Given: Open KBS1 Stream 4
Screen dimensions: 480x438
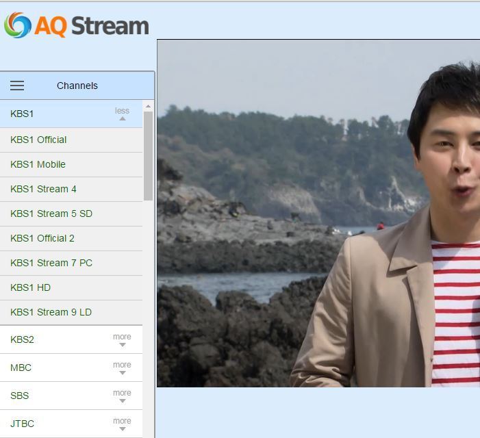Looking at the screenshot, I should (71, 190).
